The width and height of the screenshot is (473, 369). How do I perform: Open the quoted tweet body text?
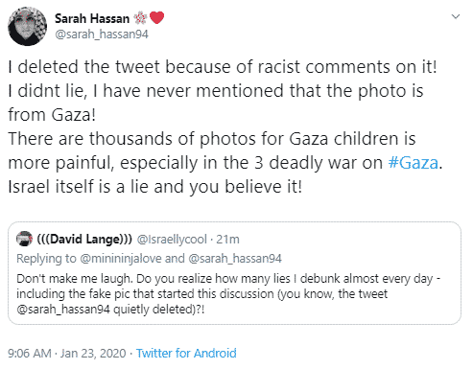pyautogui.click(x=228, y=294)
